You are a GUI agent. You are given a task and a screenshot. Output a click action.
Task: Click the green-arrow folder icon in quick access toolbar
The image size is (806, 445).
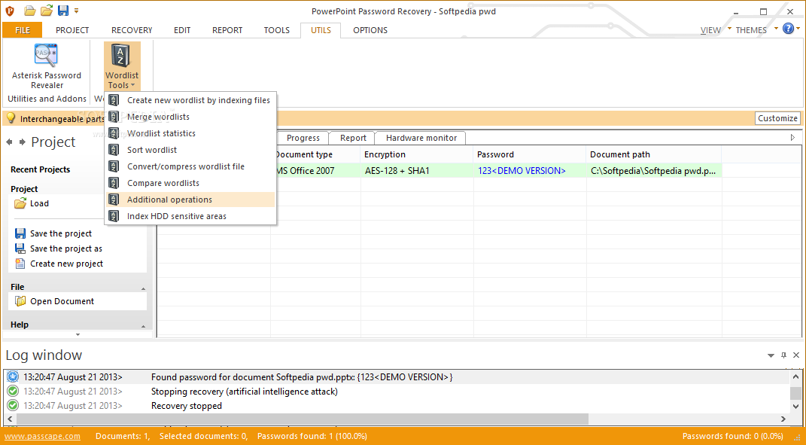click(47, 11)
